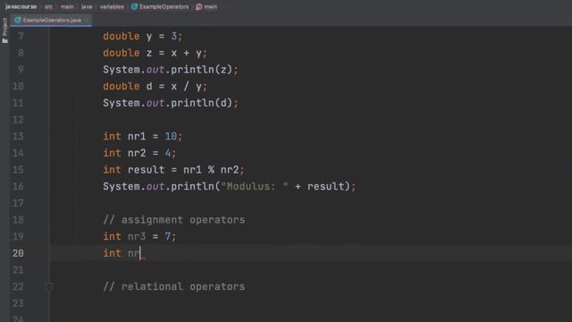The height and width of the screenshot is (322, 572).
Task: Click the code 'int nr3 = 7;'
Action: coord(139,236)
